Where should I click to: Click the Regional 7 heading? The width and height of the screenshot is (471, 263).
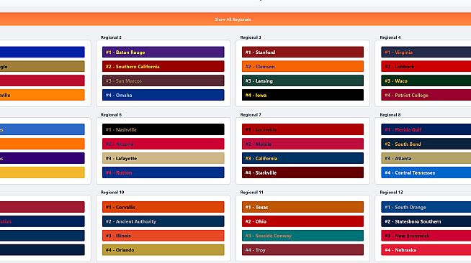251,115
